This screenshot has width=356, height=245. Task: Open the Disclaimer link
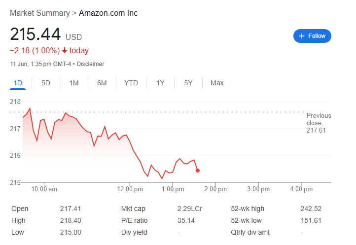(x=90, y=64)
